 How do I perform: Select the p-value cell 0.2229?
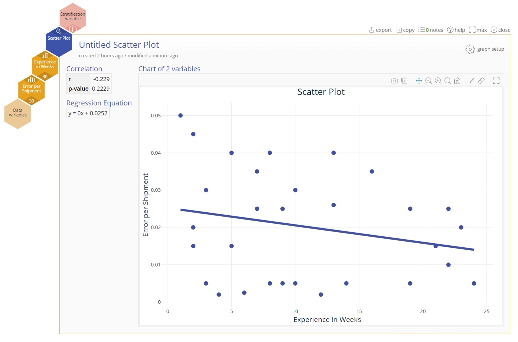tap(101, 89)
